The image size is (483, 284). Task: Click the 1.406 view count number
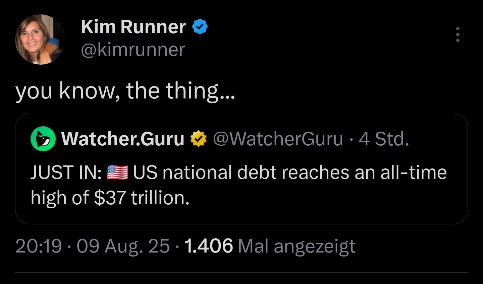(208, 246)
